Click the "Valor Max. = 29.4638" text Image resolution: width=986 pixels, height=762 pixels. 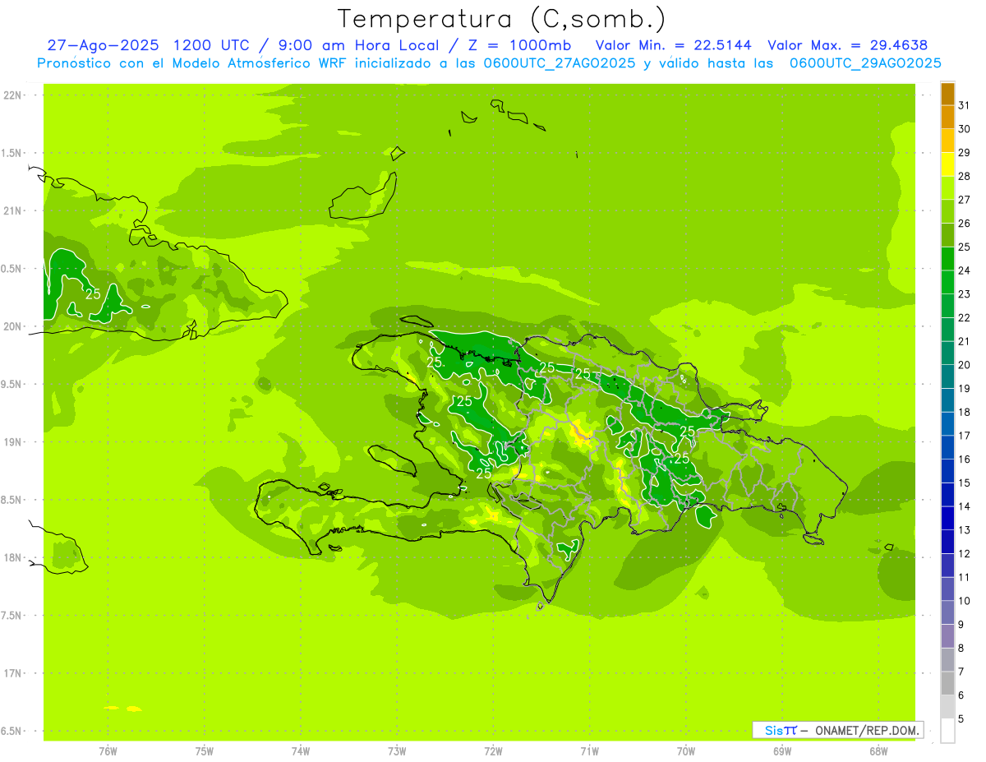point(847,45)
